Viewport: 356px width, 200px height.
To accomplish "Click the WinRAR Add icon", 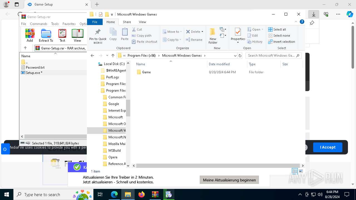I will 30,35.
